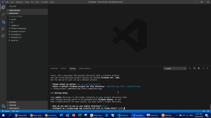The width and height of the screenshot is (211, 118).
Task: Open Excel from the taskbar
Action: [80, 115]
